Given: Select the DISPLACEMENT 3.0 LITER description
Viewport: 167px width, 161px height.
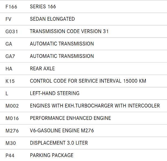Looking at the screenshot, I should tap(59, 143).
